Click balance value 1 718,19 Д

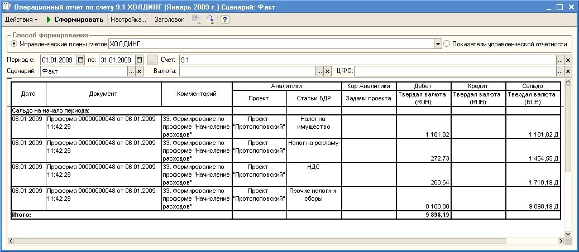(544, 182)
